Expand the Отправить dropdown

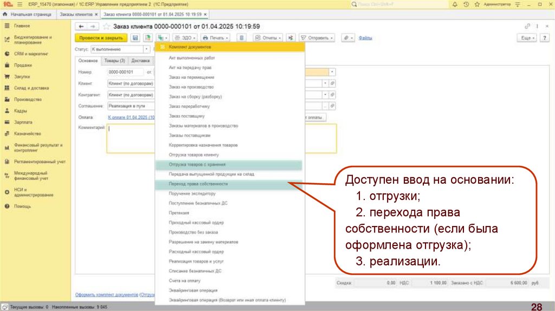coord(317,38)
